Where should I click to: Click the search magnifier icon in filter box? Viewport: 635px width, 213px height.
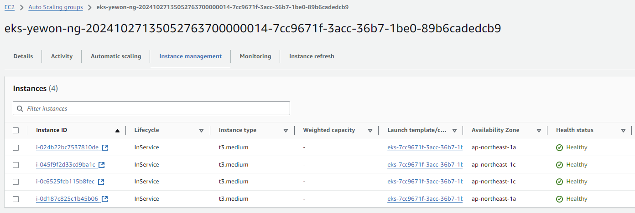pyautogui.click(x=20, y=108)
